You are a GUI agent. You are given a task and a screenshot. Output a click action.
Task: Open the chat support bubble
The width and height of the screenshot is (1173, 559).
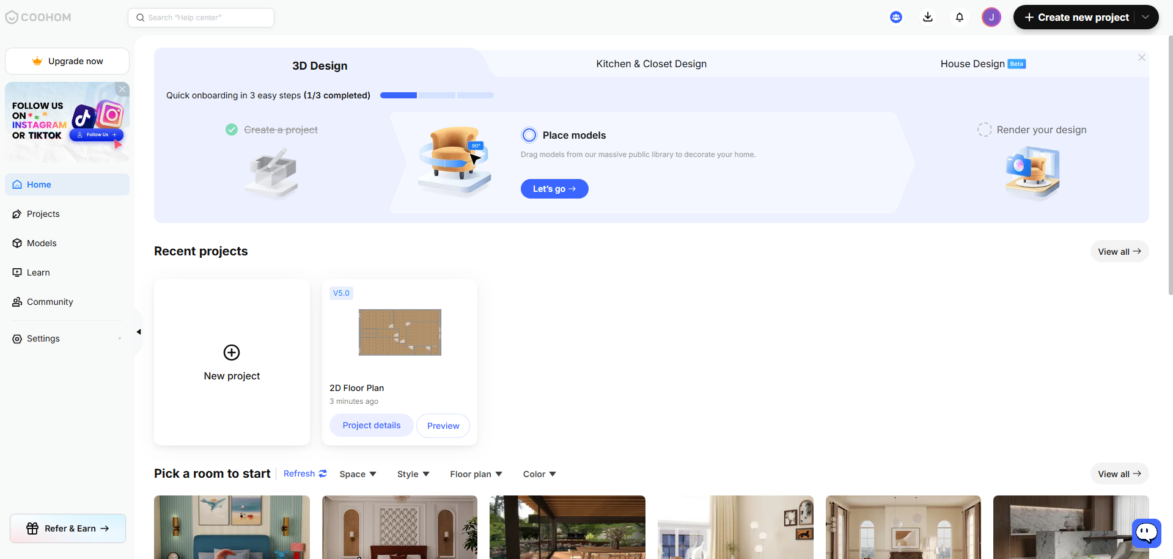pyautogui.click(x=1147, y=533)
